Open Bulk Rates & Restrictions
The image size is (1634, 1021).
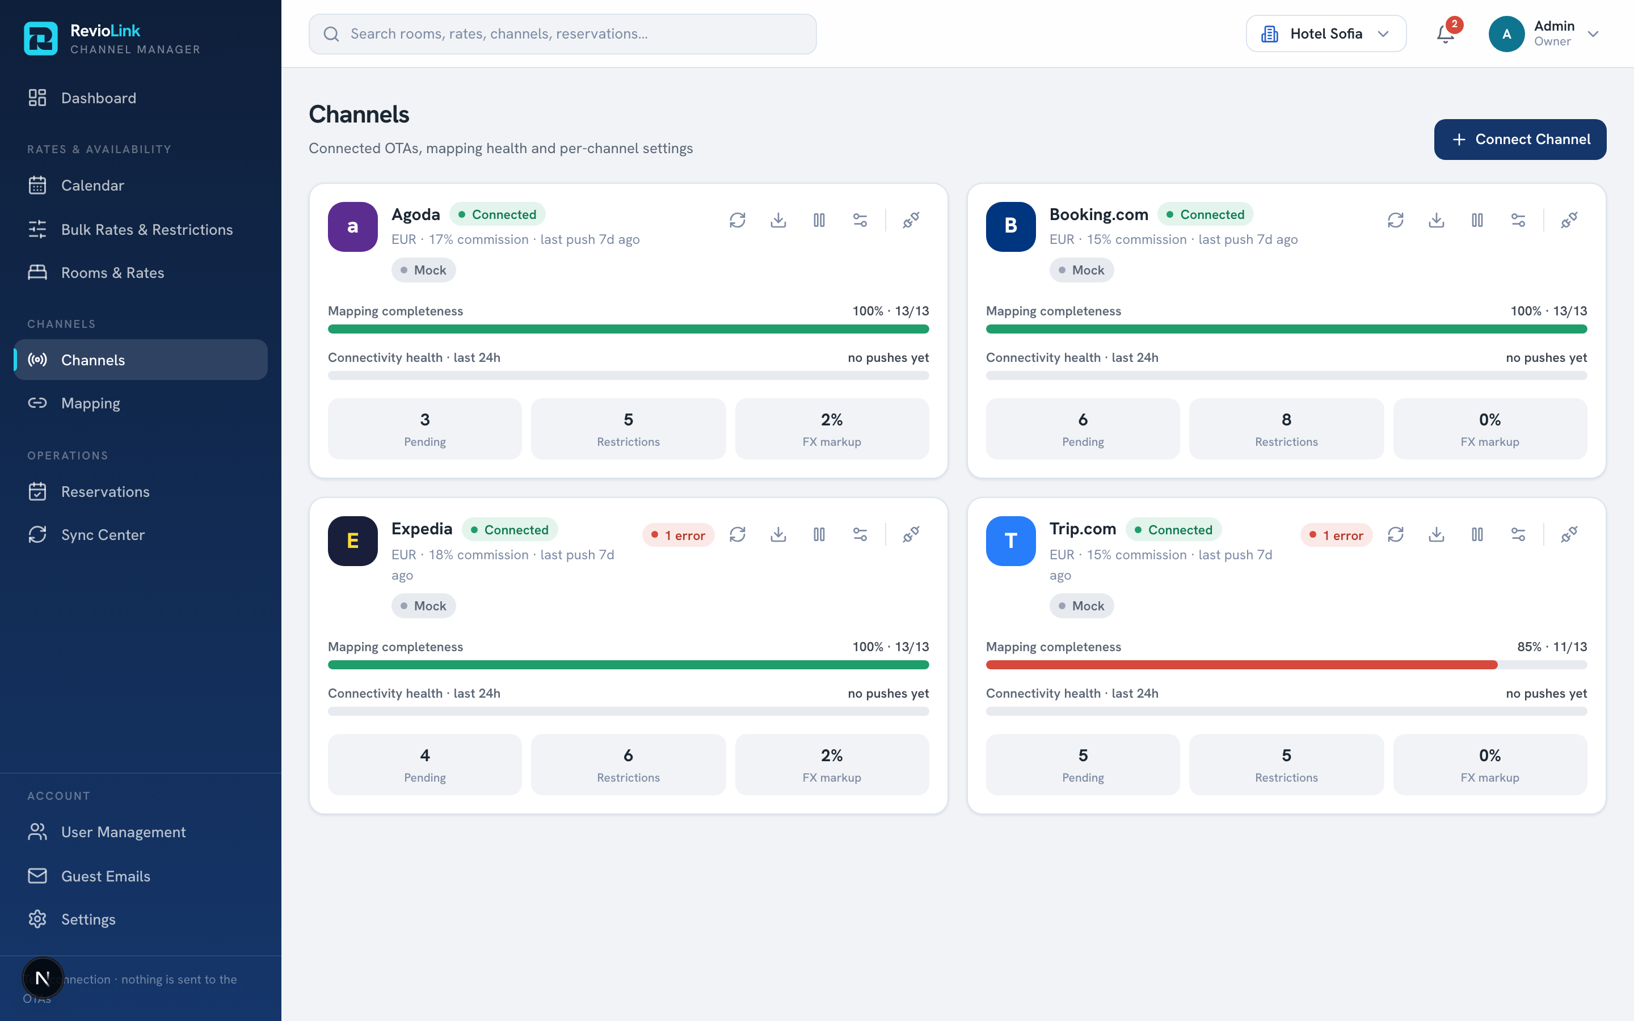141,230
